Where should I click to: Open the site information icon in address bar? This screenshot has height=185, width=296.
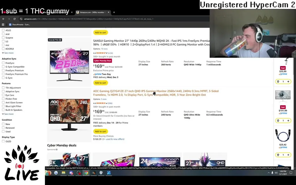pyautogui.click(x=21, y=19)
